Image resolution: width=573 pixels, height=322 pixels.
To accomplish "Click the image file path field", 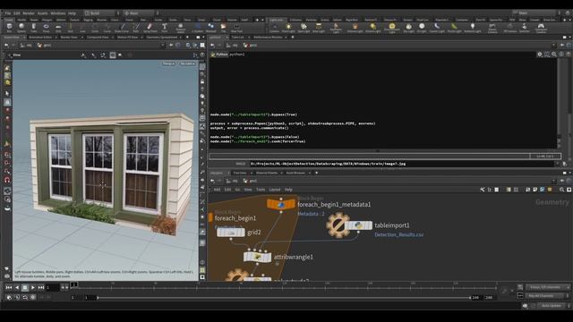I will click(401, 164).
